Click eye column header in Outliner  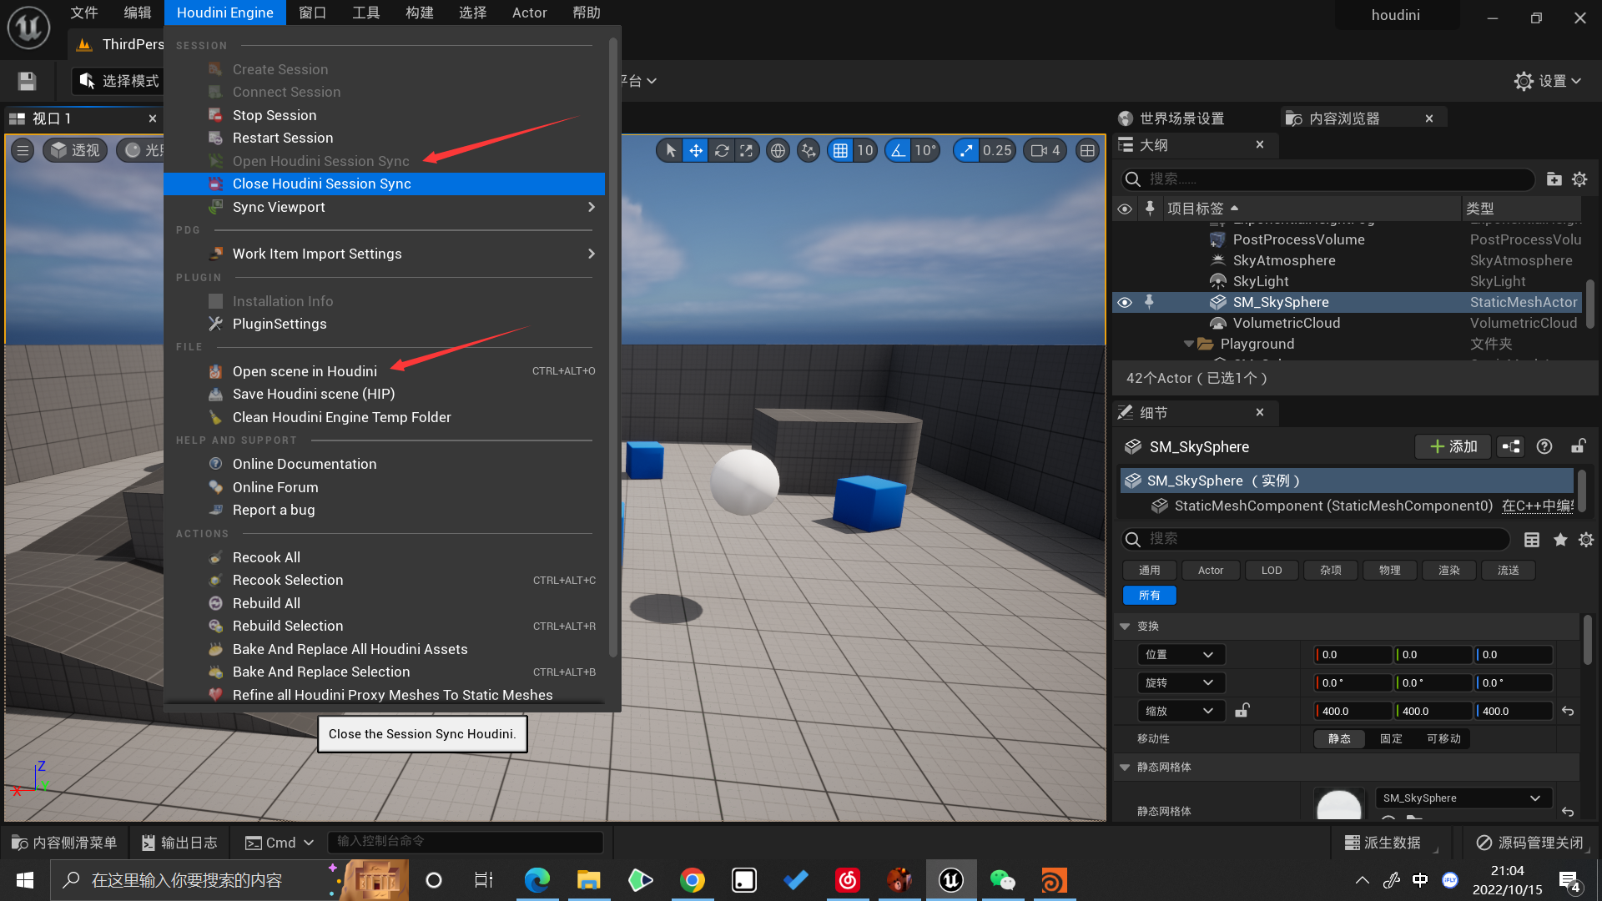point(1125,209)
